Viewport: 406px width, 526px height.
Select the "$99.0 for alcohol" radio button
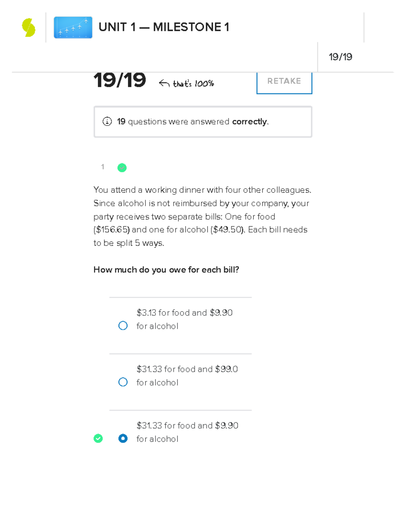pyautogui.click(x=123, y=382)
